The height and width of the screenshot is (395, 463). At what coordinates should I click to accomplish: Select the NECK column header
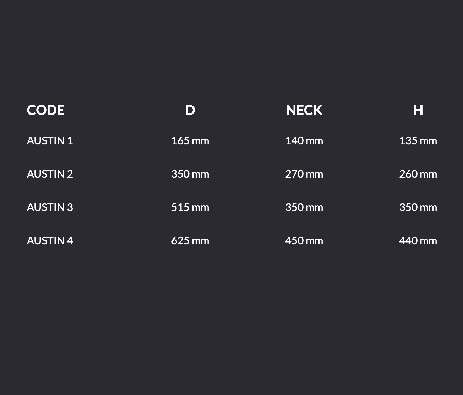tap(304, 110)
